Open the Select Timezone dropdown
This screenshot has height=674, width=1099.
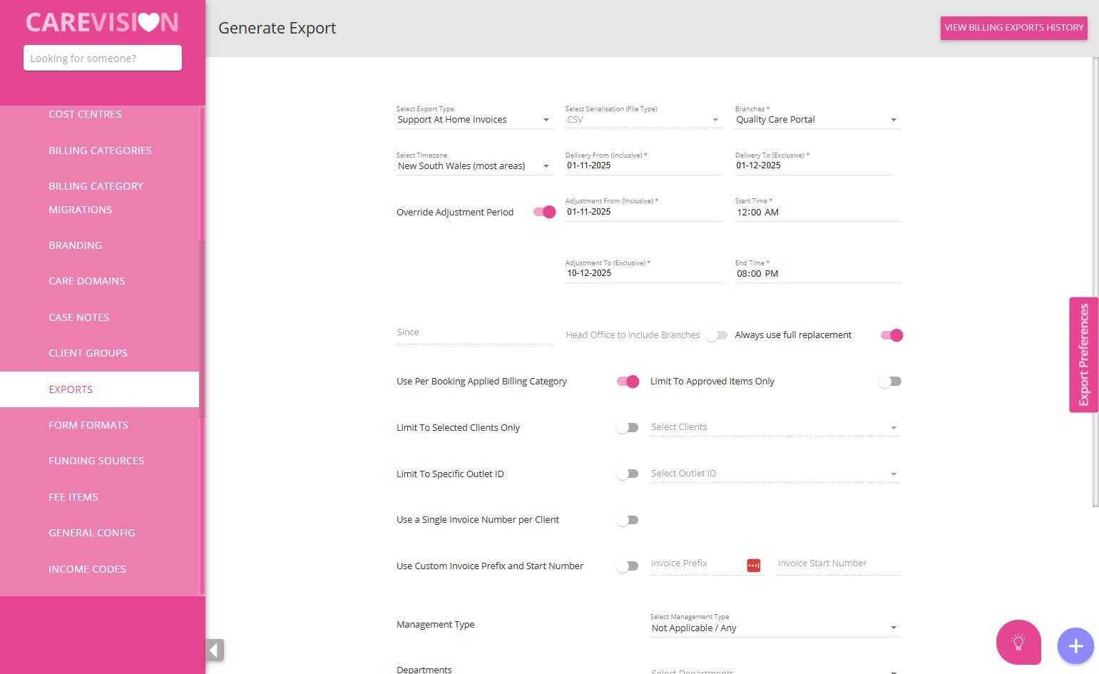pos(474,166)
